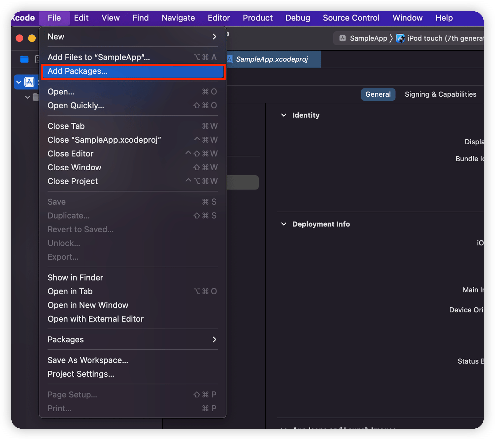Open the Source Control menu
Image resolution: width=495 pixels, height=440 pixels.
(x=351, y=18)
